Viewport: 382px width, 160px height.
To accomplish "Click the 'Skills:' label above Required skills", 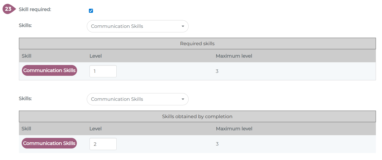I will [25, 25].
